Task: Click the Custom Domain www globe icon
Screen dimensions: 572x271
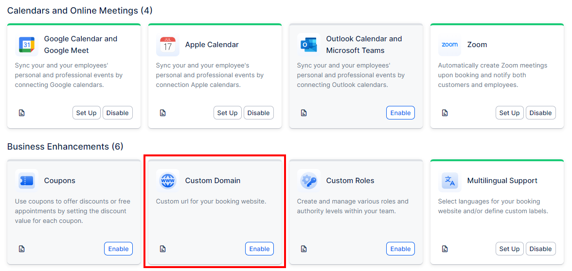Action: 168,181
